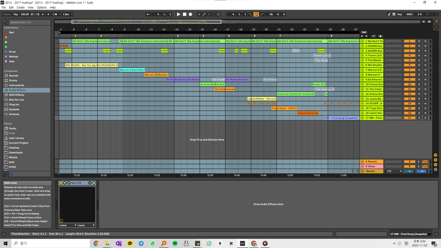The image size is (441, 248).
Task: Open the Current Project folder
Action: (x=18, y=143)
